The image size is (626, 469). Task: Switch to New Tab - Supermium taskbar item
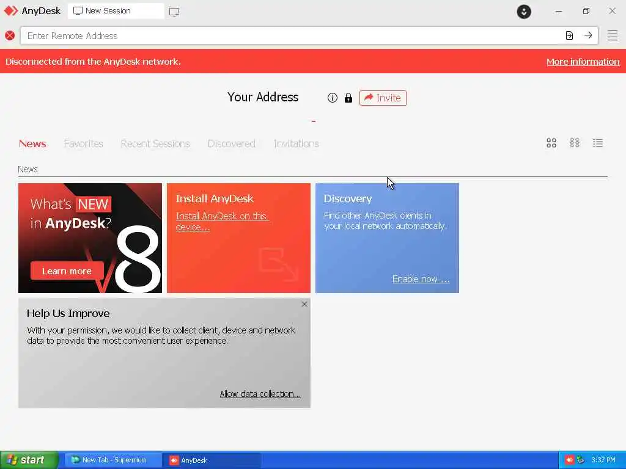point(113,460)
